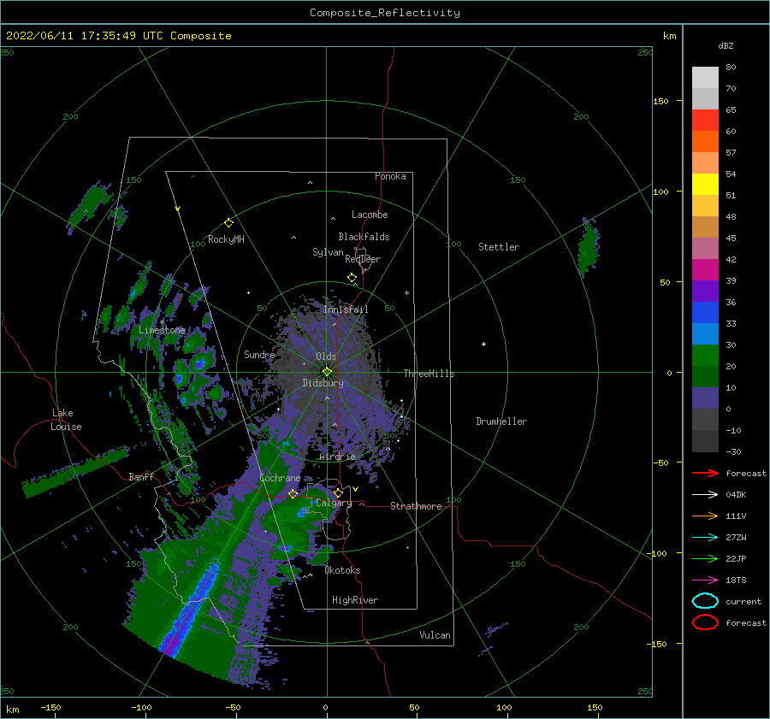770x719 pixels.
Task: Click the Didsbury city label
Action: tap(323, 383)
